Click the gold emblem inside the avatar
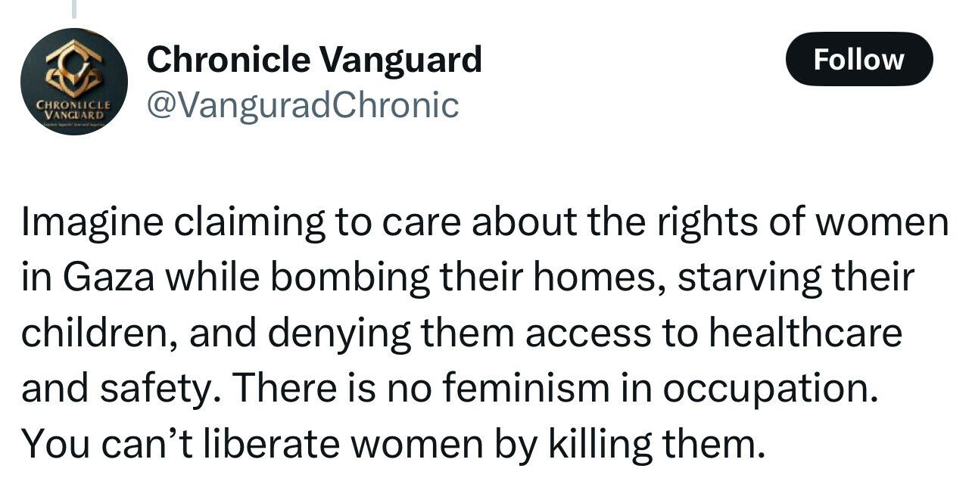Image resolution: width=972 pixels, height=481 pixels. click(x=74, y=68)
